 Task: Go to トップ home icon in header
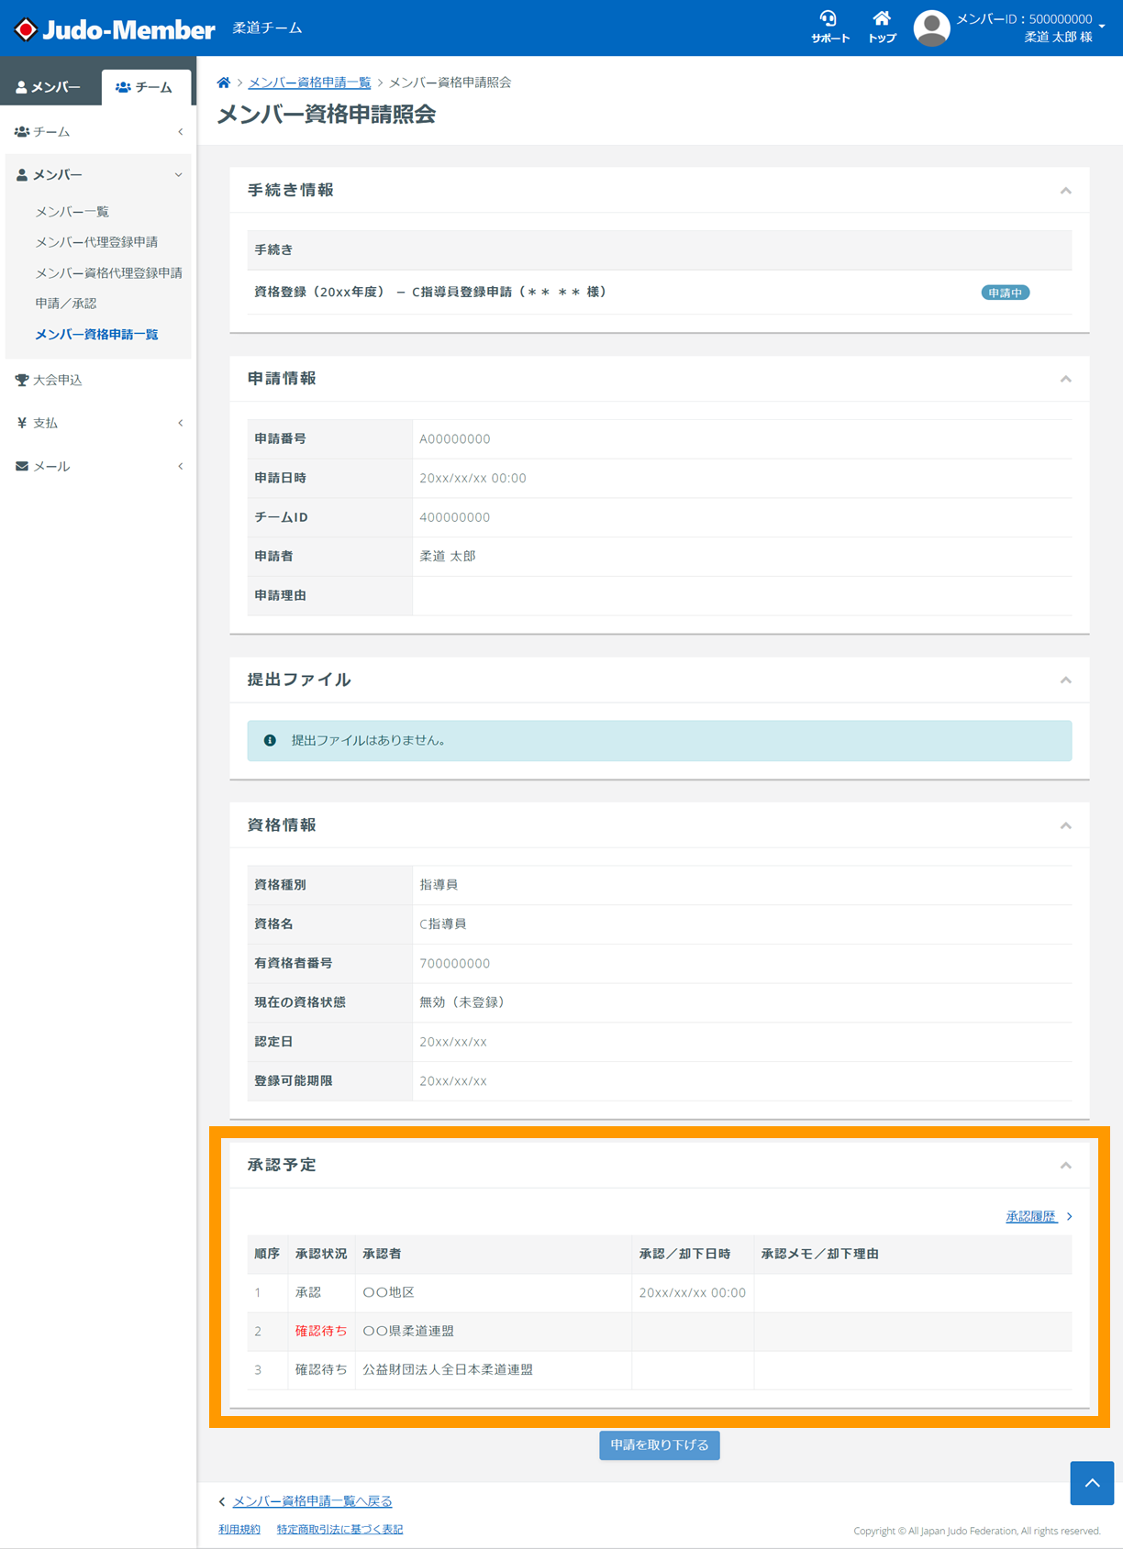(882, 27)
